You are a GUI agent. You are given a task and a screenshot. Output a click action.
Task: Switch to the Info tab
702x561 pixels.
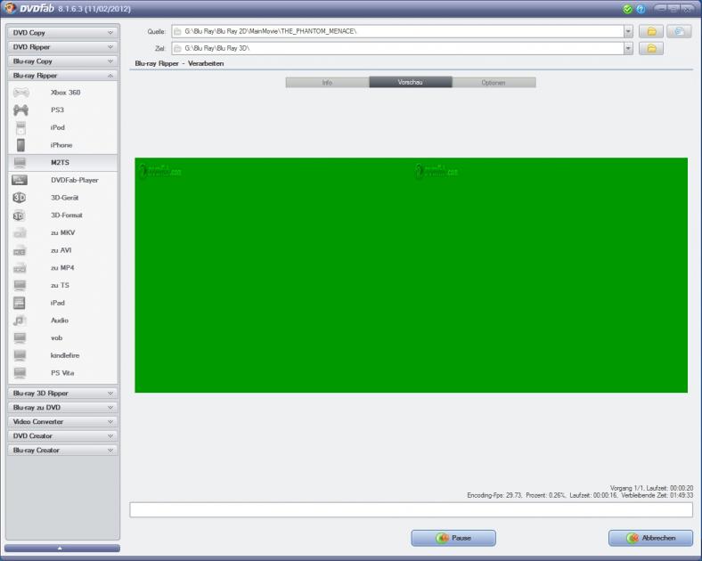[327, 82]
